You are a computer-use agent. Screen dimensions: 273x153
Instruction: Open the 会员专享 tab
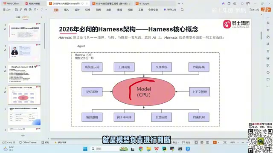[153, 10]
